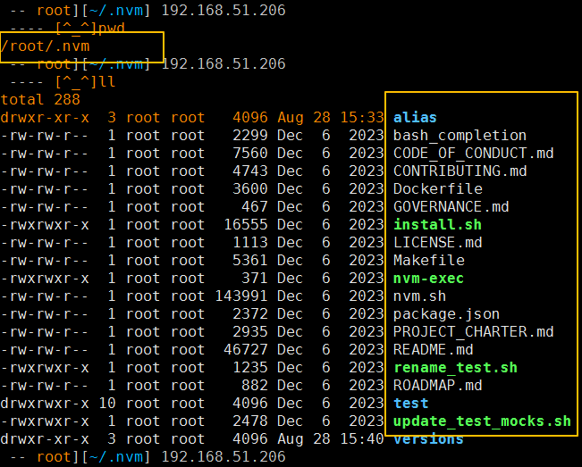This screenshot has width=582, height=467.
Task: Click the CONTRIBUTING.md file entry
Action: (x=460, y=171)
